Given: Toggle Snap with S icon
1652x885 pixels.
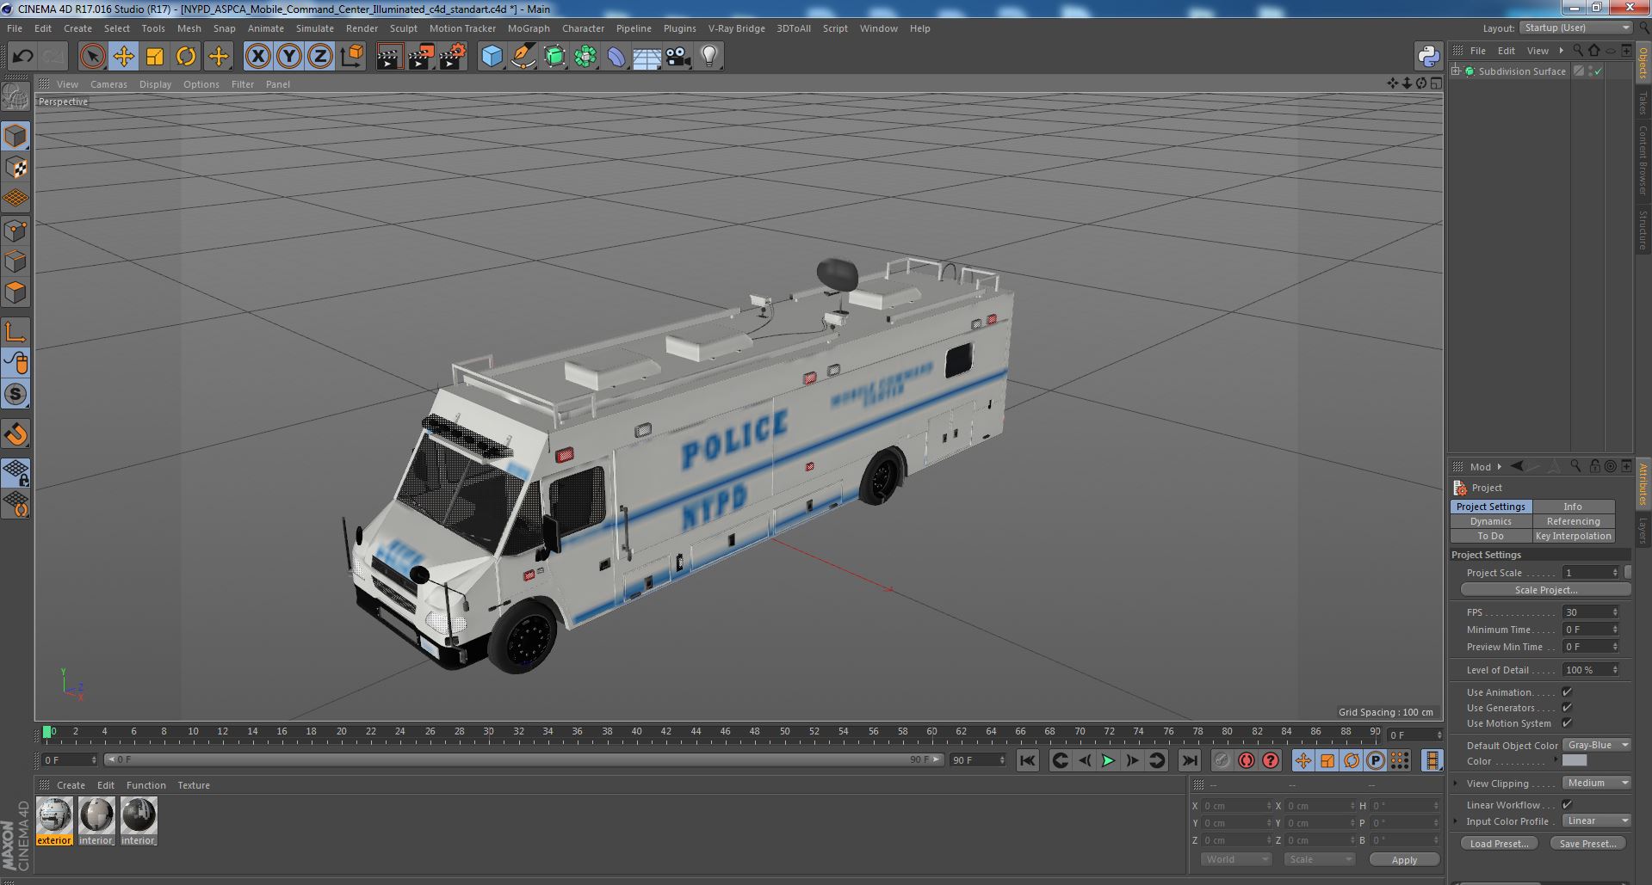Looking at the screenshot, I should (15, 394).
